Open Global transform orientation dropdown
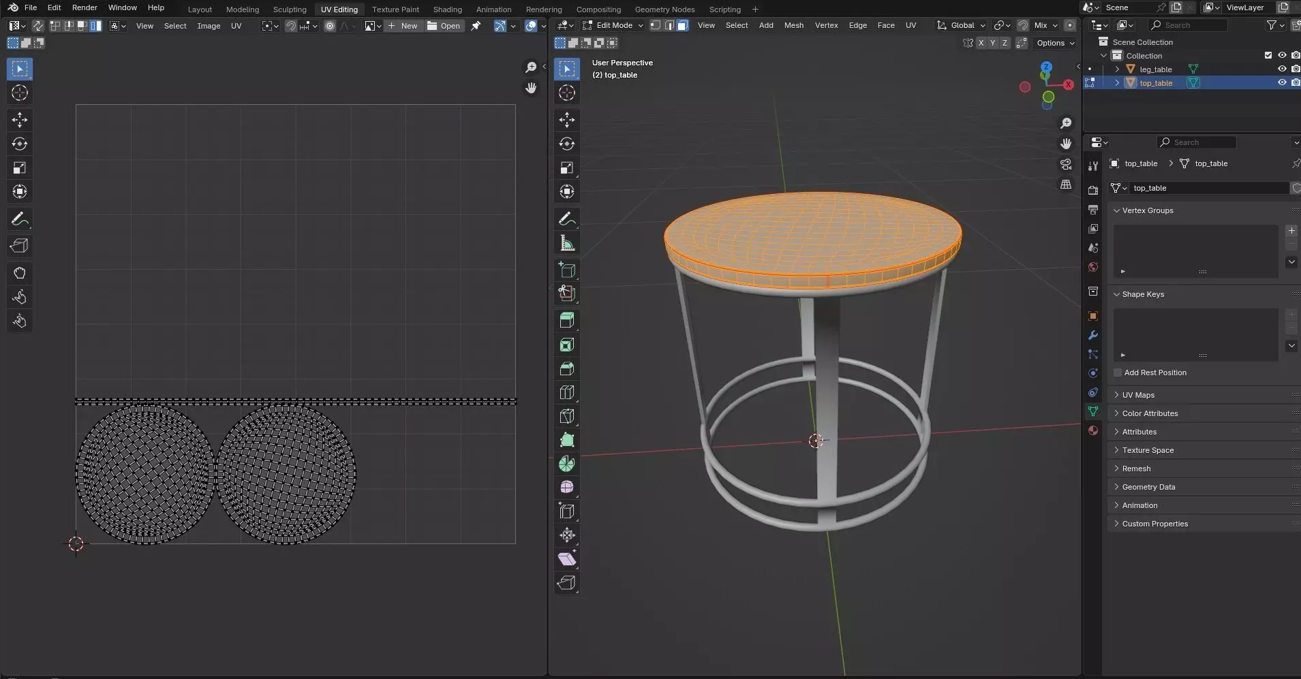This screenshot has width=1301, height=679. [961, 25]
